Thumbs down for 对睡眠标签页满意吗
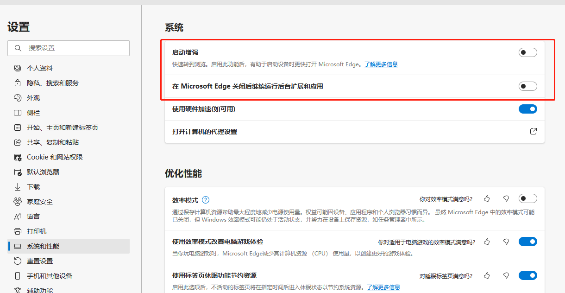The image size is (565, 293). click(506, 275)
